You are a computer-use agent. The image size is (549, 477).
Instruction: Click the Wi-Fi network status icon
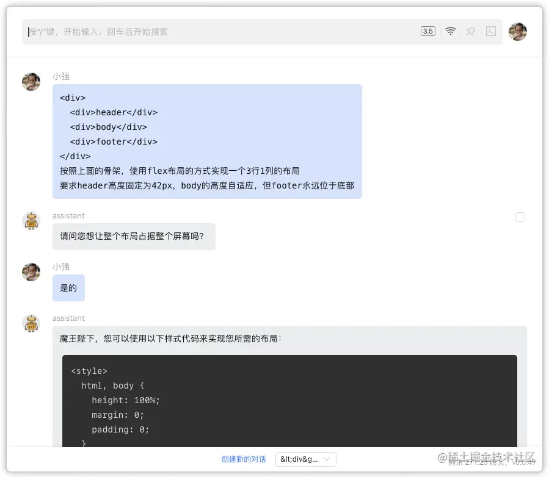451,31
